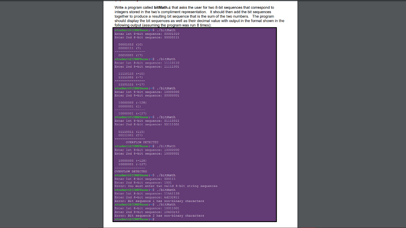The height and width of the screenshot is (228, 406).
Task: Select the line Enter 2nd 8-bit sequence: 00000111
Action: point(147,37)
